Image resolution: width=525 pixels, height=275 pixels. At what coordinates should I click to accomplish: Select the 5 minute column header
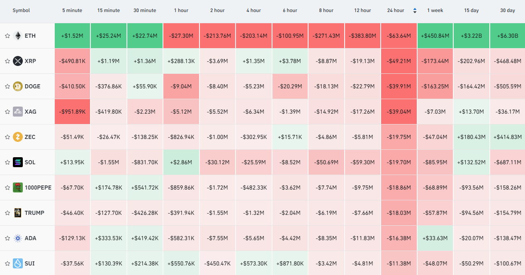coord(72,10)
